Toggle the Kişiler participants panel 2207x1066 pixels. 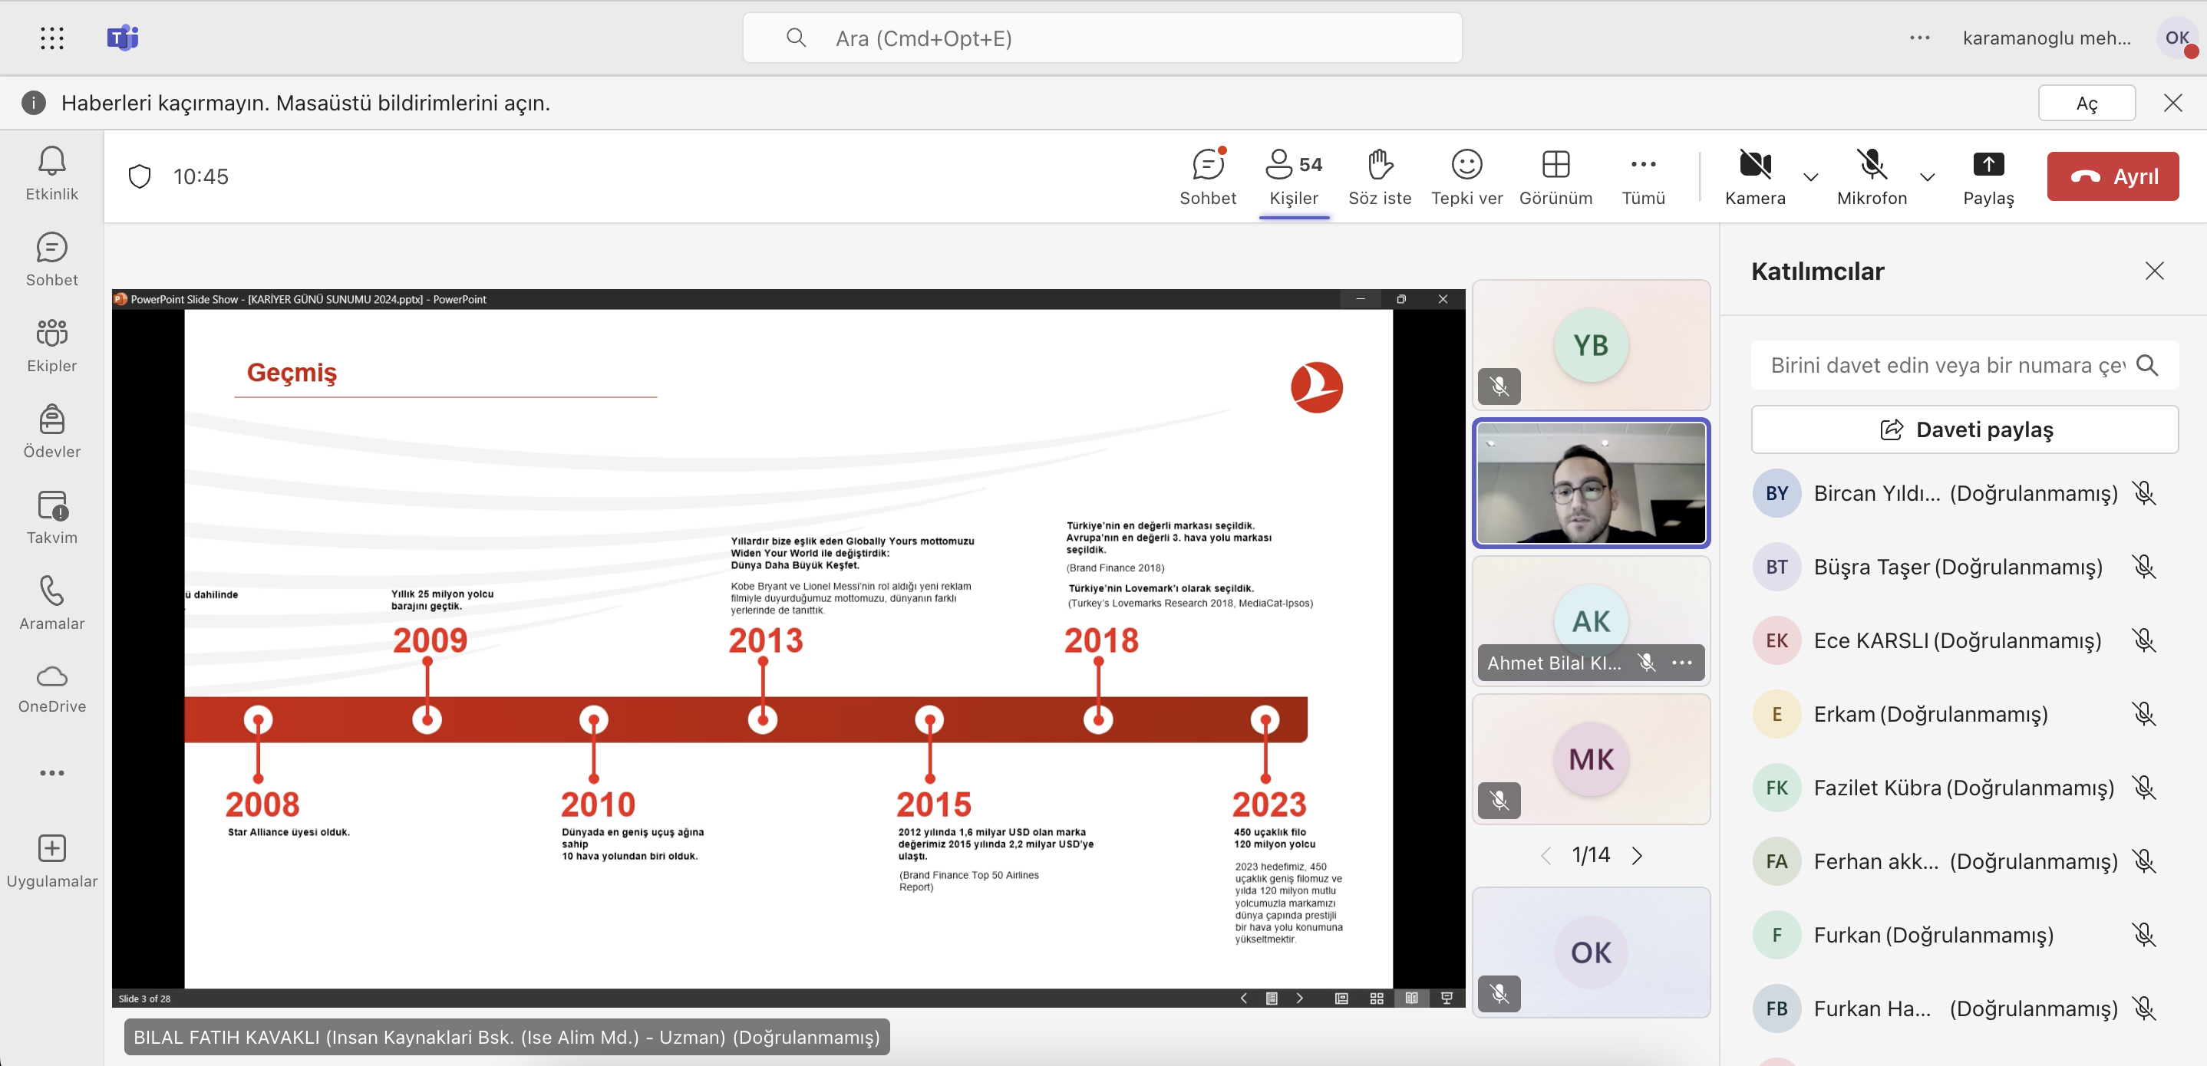pos(1293,176)
